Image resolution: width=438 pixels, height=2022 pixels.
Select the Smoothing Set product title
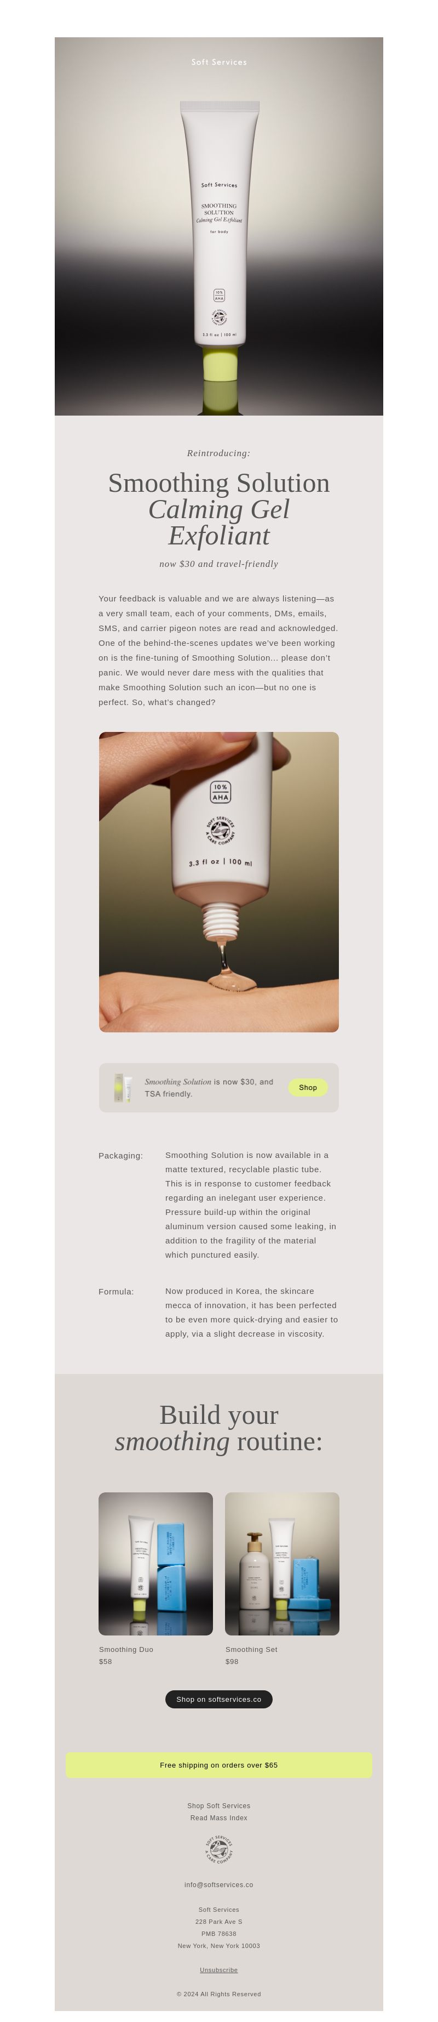251,1649
